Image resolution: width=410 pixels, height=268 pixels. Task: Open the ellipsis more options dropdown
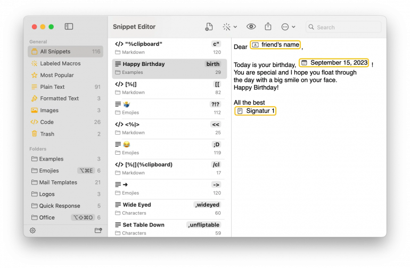tap(288, 27)
